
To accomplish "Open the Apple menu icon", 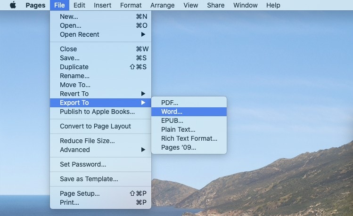I will (13, 5).
